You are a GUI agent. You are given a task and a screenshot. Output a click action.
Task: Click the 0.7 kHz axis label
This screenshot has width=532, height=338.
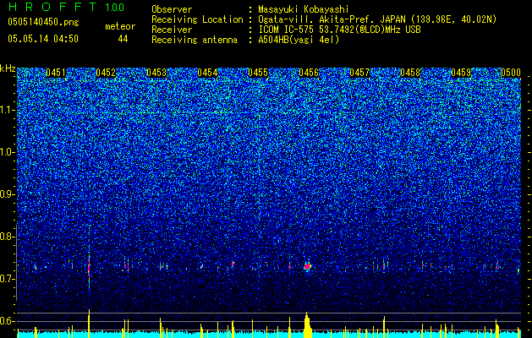click(8, 279)
